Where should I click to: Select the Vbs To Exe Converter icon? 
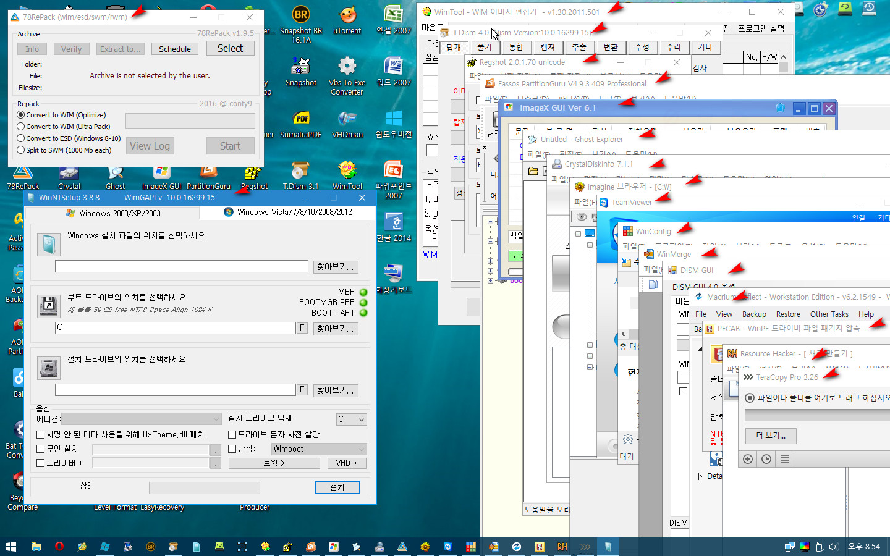coord(347,75)
